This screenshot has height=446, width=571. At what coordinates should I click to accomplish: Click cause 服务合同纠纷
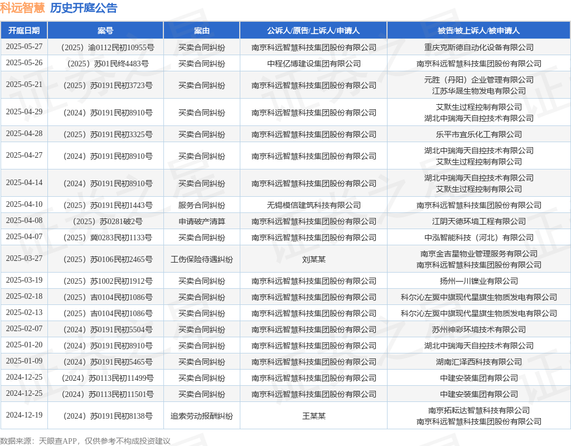pyautogui.click(x=202, y=205)
